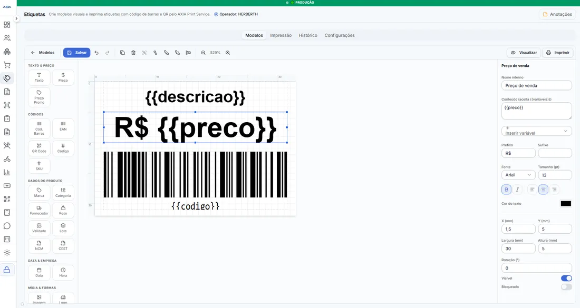Click the Salvar button
This screenshot has width=580, height=308.
[x=76, y=53]
